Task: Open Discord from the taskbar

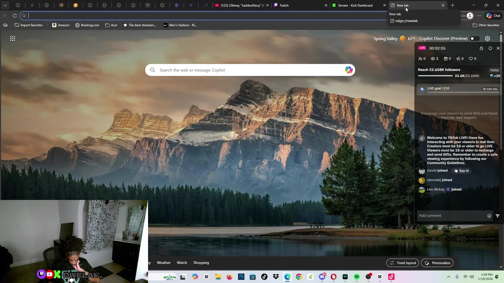Action: coord(322,277)
